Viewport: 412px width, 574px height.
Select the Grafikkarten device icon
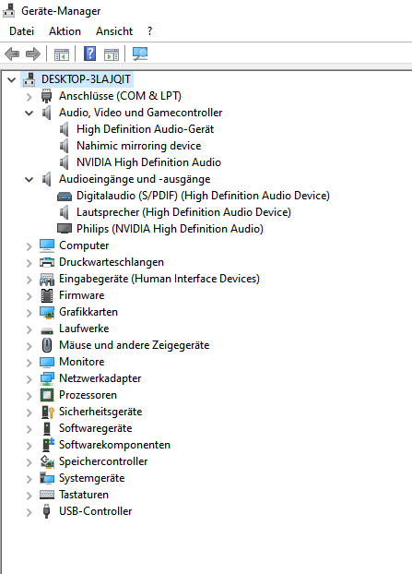pyautogui.click(x=47, y=312)
